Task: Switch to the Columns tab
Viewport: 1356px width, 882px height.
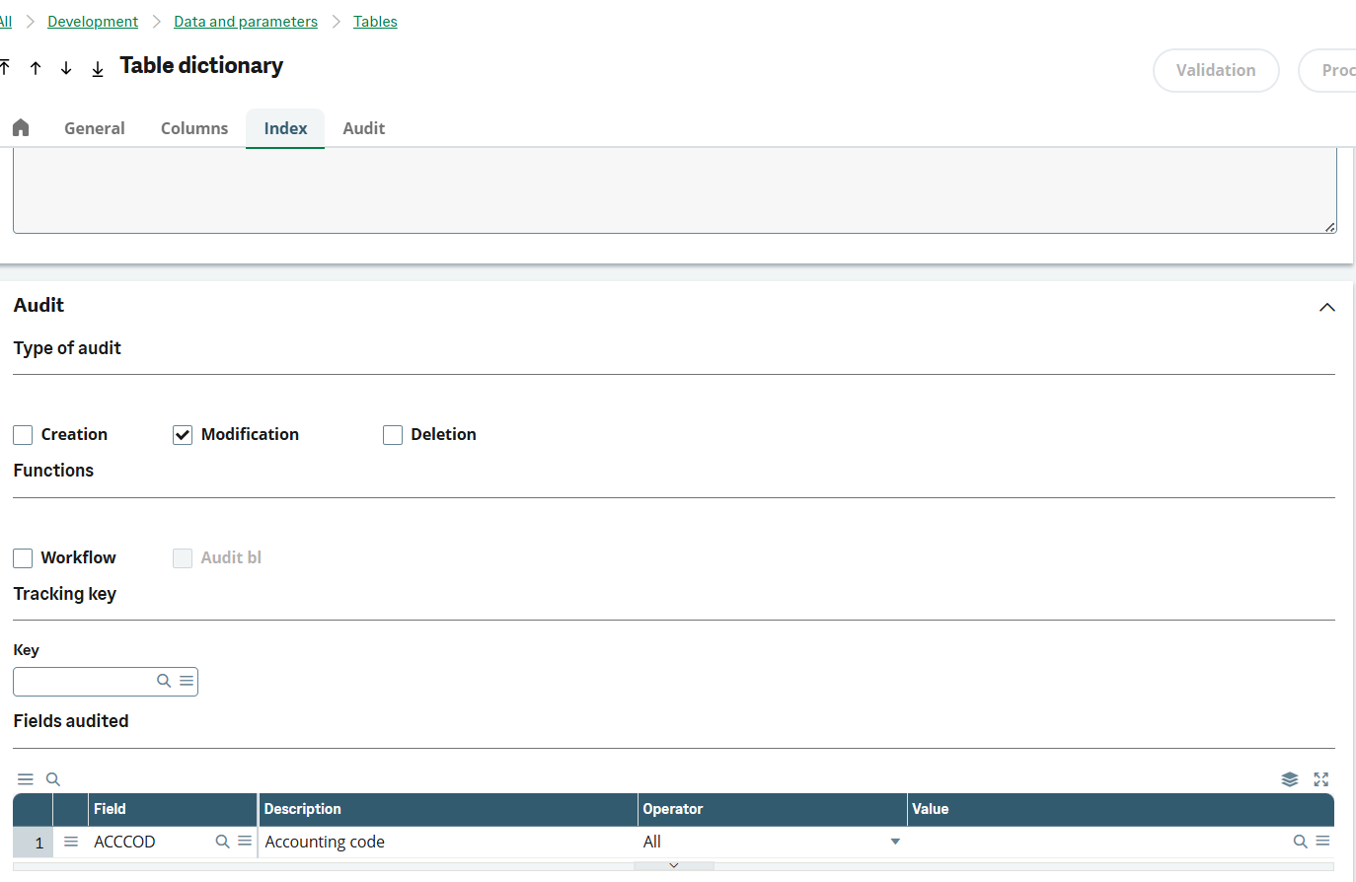Action: pyautogui.click(x=194, y=128)
